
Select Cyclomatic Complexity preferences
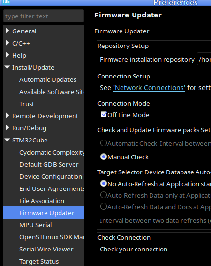51,153
